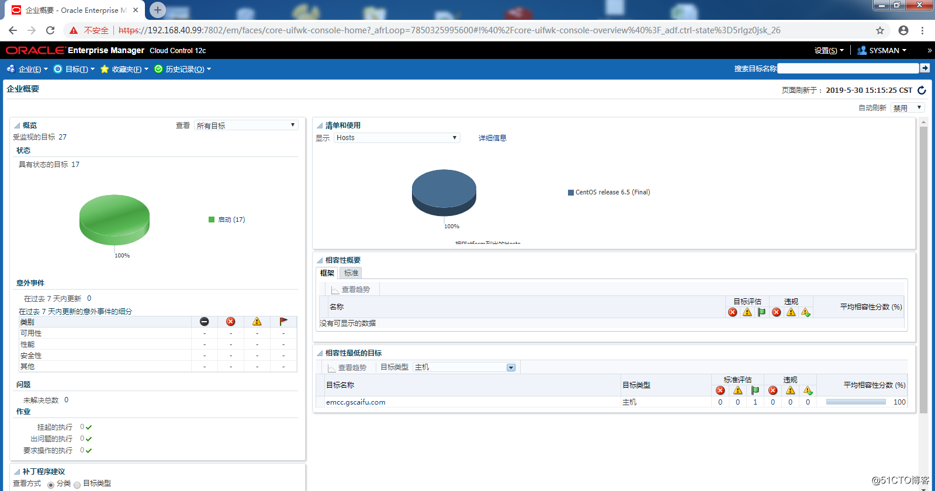935x491 pixels.
Task: Click the green flag icon under 标准评估
Action: coord(755,391)
